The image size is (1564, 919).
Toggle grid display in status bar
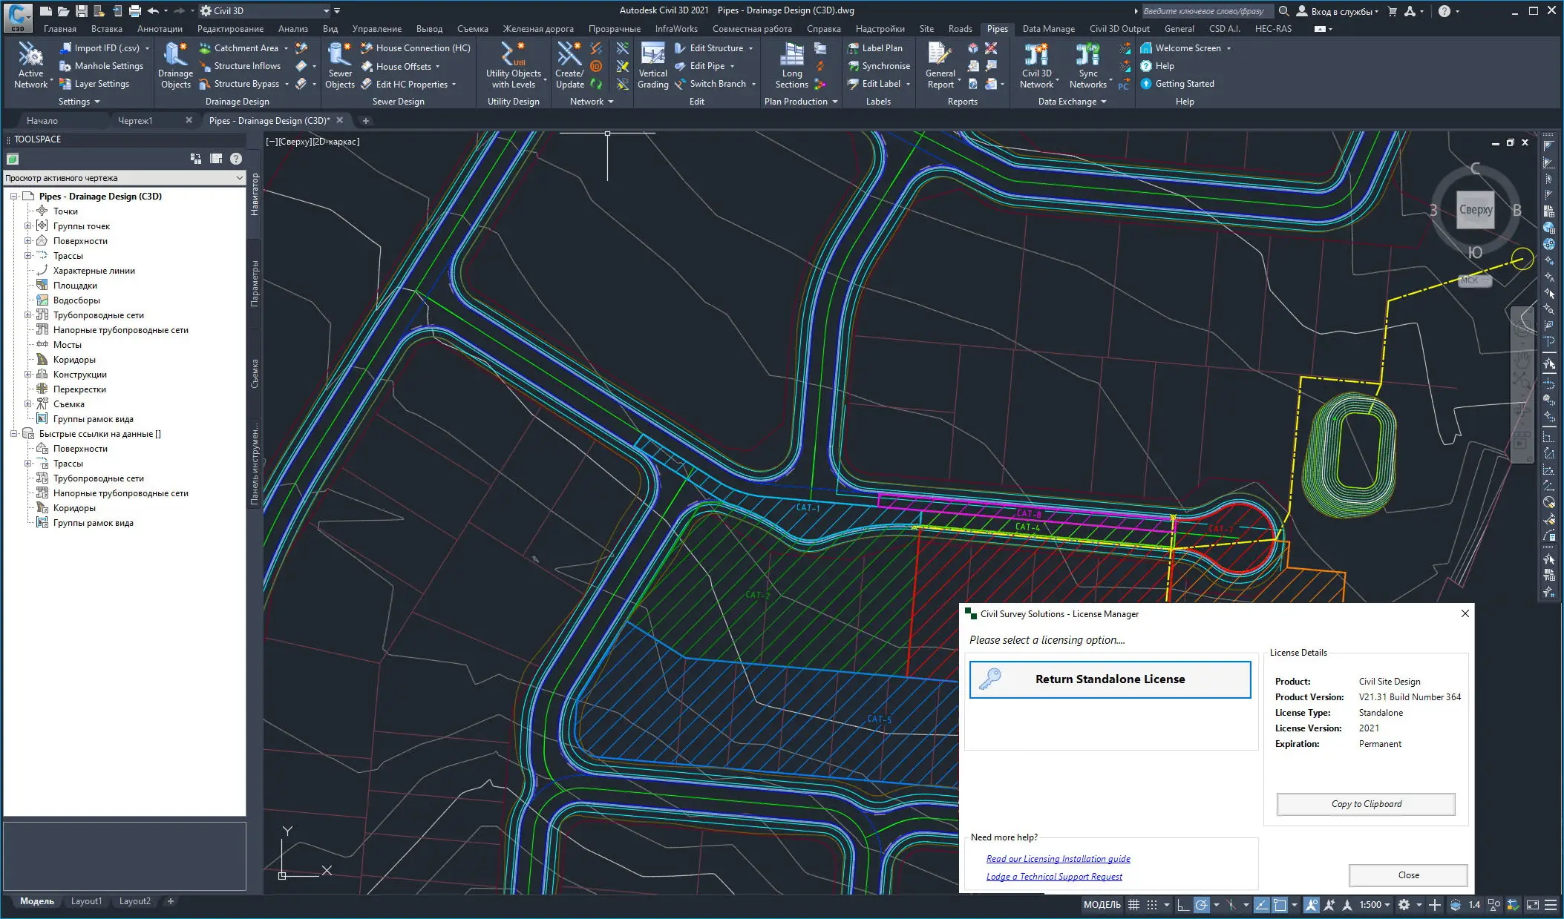(x=1133, y=905)
